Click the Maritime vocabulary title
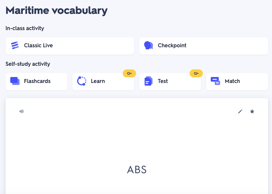The height and width of the screenshot is (194, 272). tap(57, 10)
